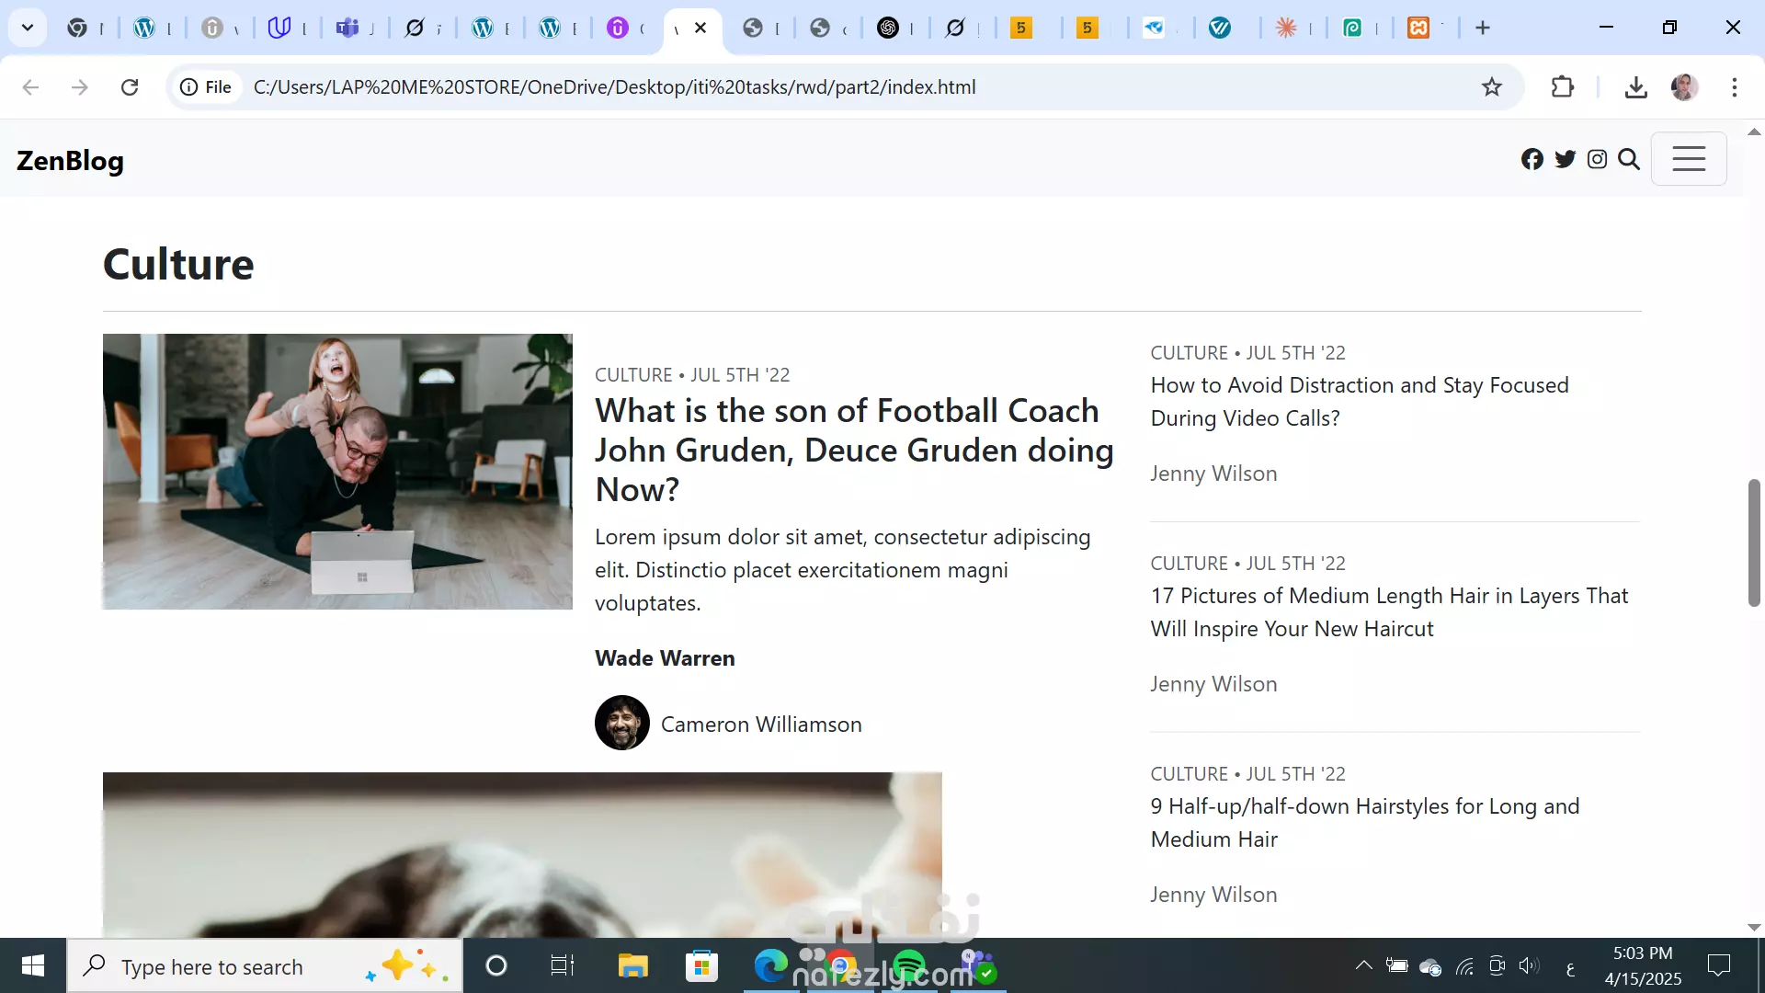Open the volume speaker tray icon

point(1529,965)
